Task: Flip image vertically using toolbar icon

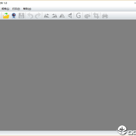Action: (x=70, y=16)
